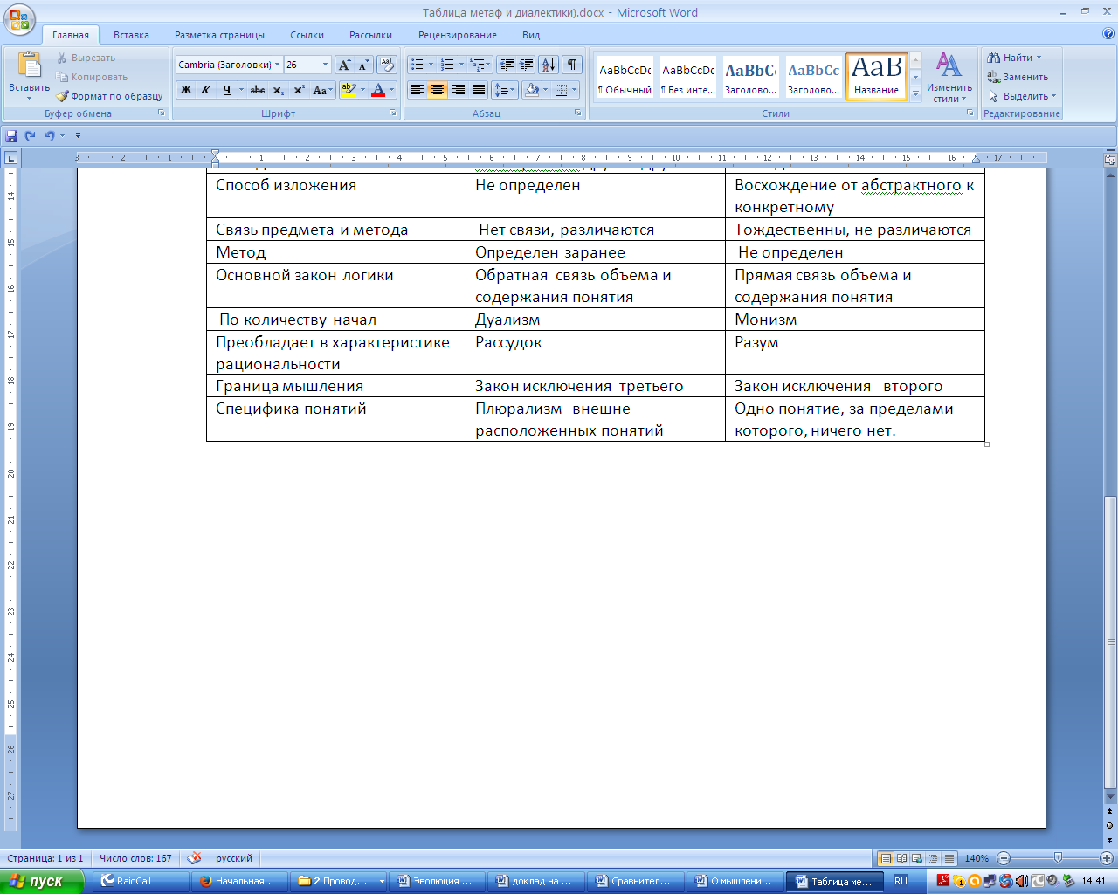This screenshot has width=1118, height=894.
Task: Expand the Найти (Find) dropdown arrow
Action: click(x=1039, y=58)
